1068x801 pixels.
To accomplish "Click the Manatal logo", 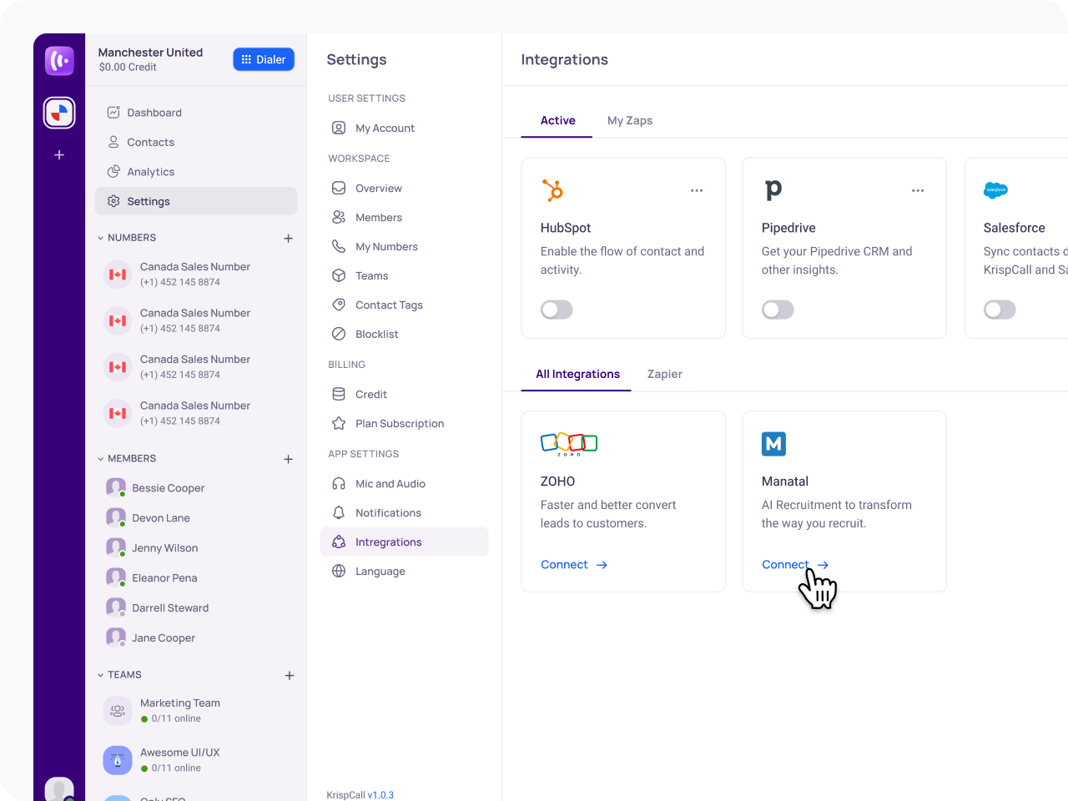I will tap(774, 444).
